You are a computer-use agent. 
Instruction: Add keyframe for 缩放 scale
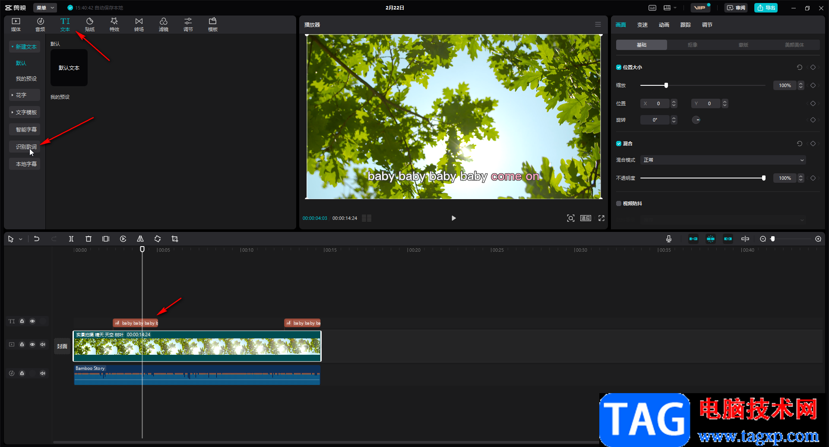(813, 85)
